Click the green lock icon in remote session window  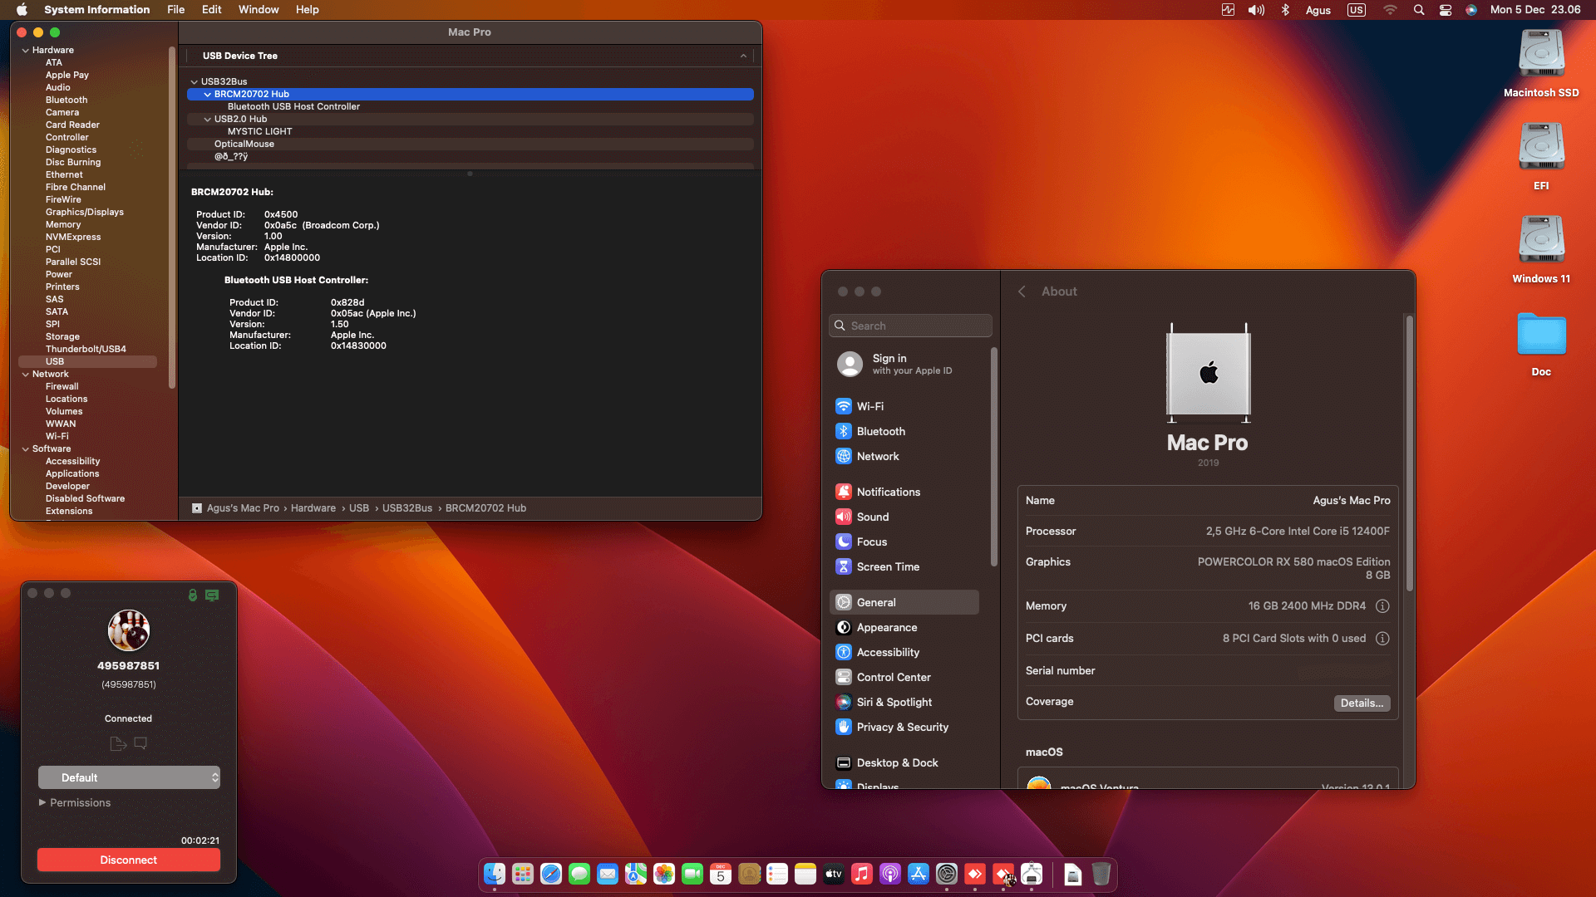click(193, 595)
